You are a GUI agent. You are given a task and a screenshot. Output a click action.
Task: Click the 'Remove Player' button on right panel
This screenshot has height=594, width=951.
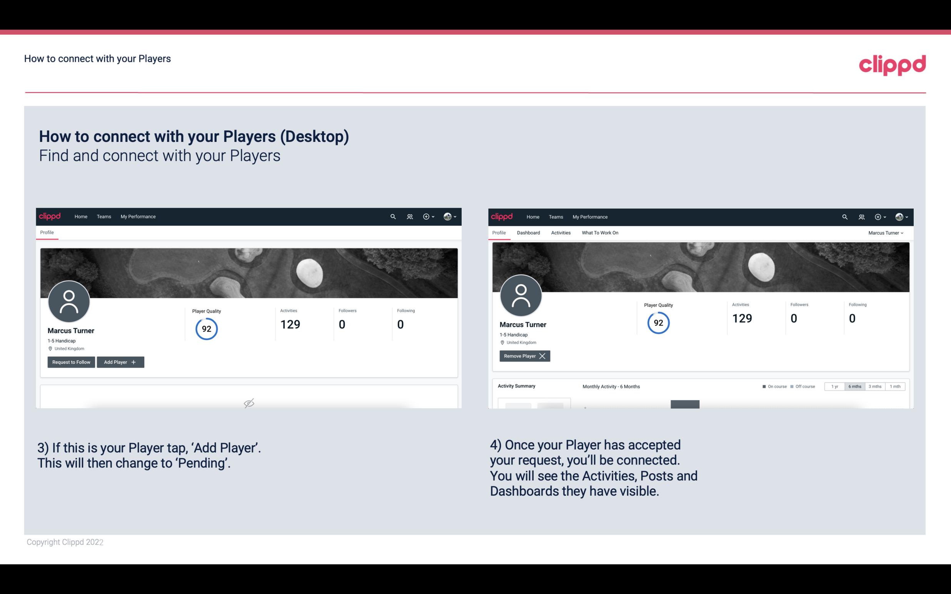click(x=524, y=356)
